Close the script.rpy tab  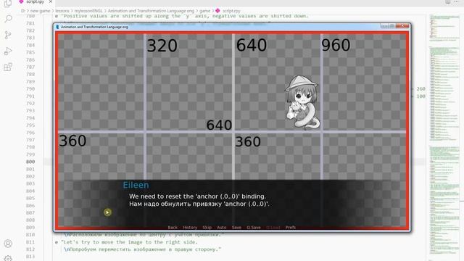tap(51, 1)
